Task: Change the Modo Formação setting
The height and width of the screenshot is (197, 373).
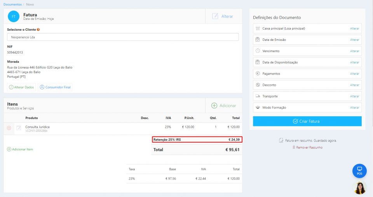Action: (x=354, y=108)
